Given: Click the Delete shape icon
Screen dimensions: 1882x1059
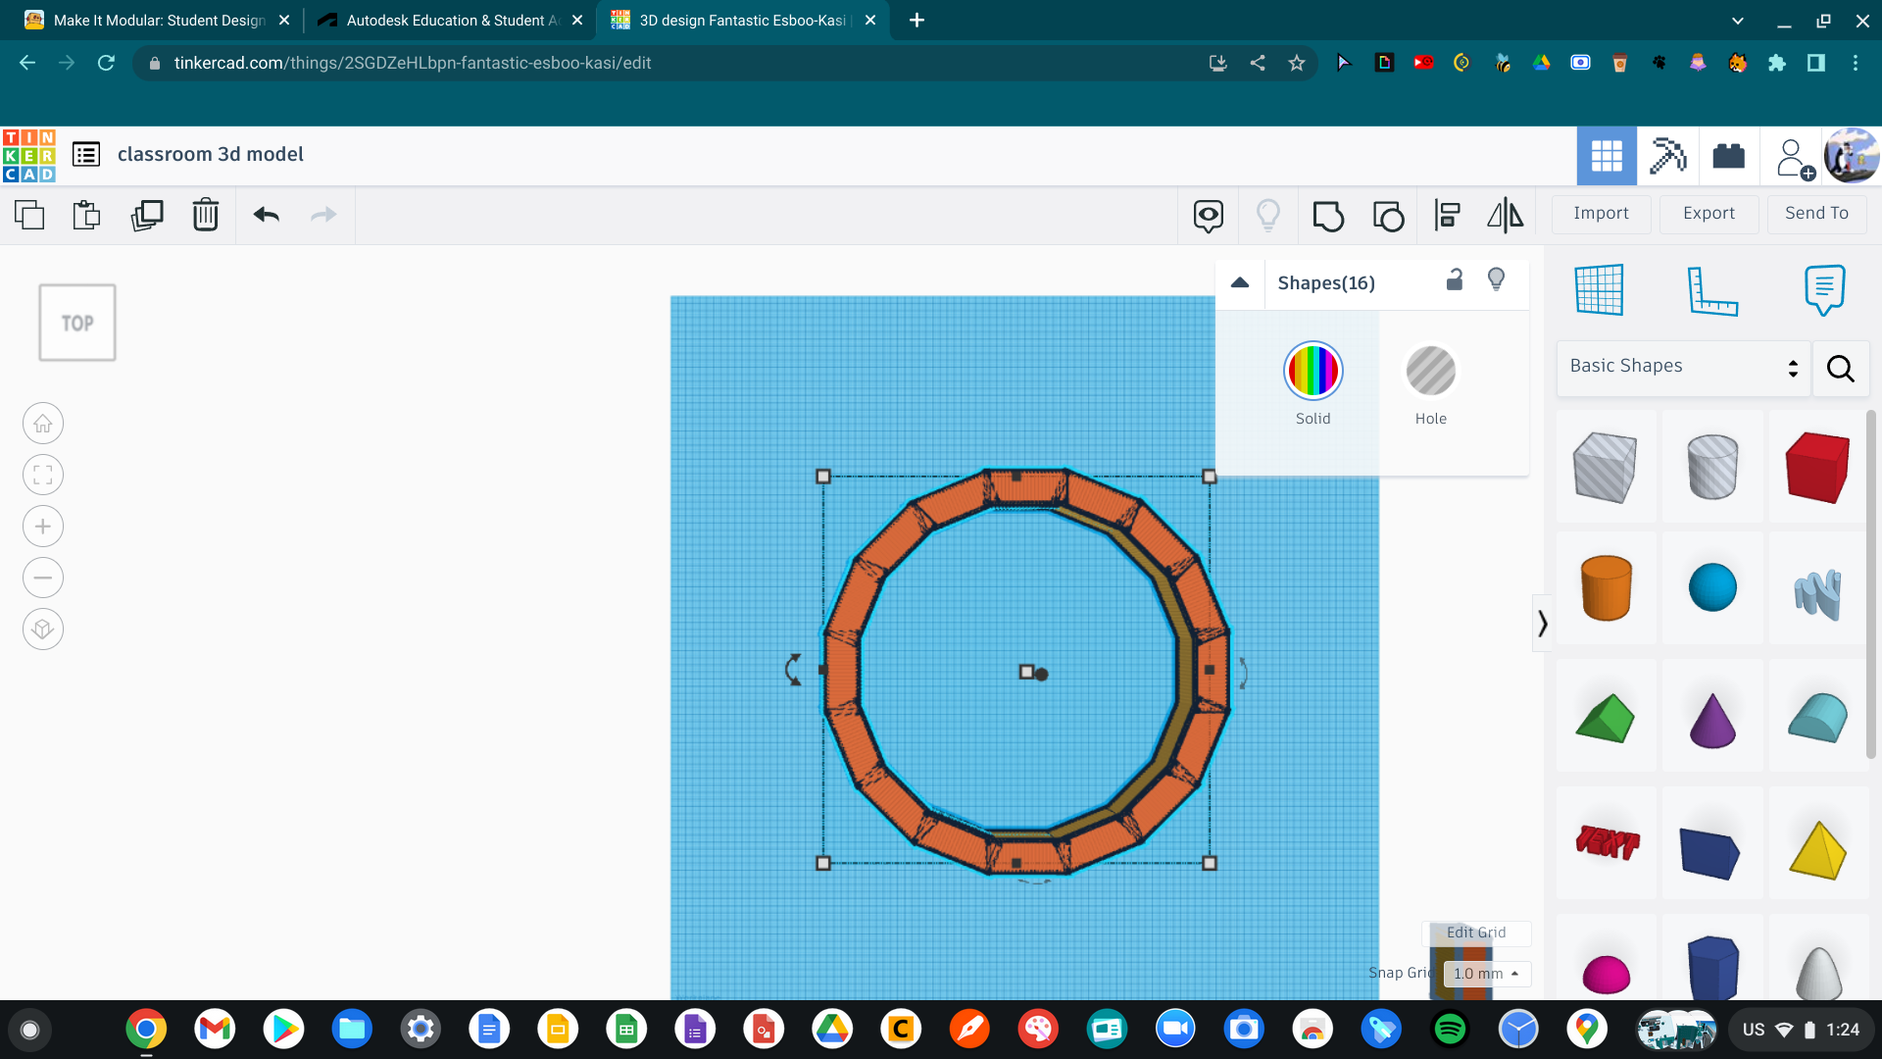Looking at the screenshot, I should tap(204, 214).
